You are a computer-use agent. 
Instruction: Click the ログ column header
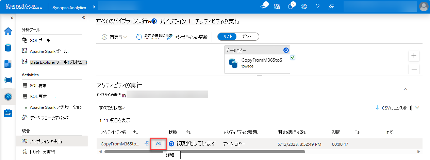point(390,132)
